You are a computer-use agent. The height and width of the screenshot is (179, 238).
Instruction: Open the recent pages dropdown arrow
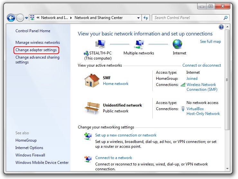coord(26,18)
